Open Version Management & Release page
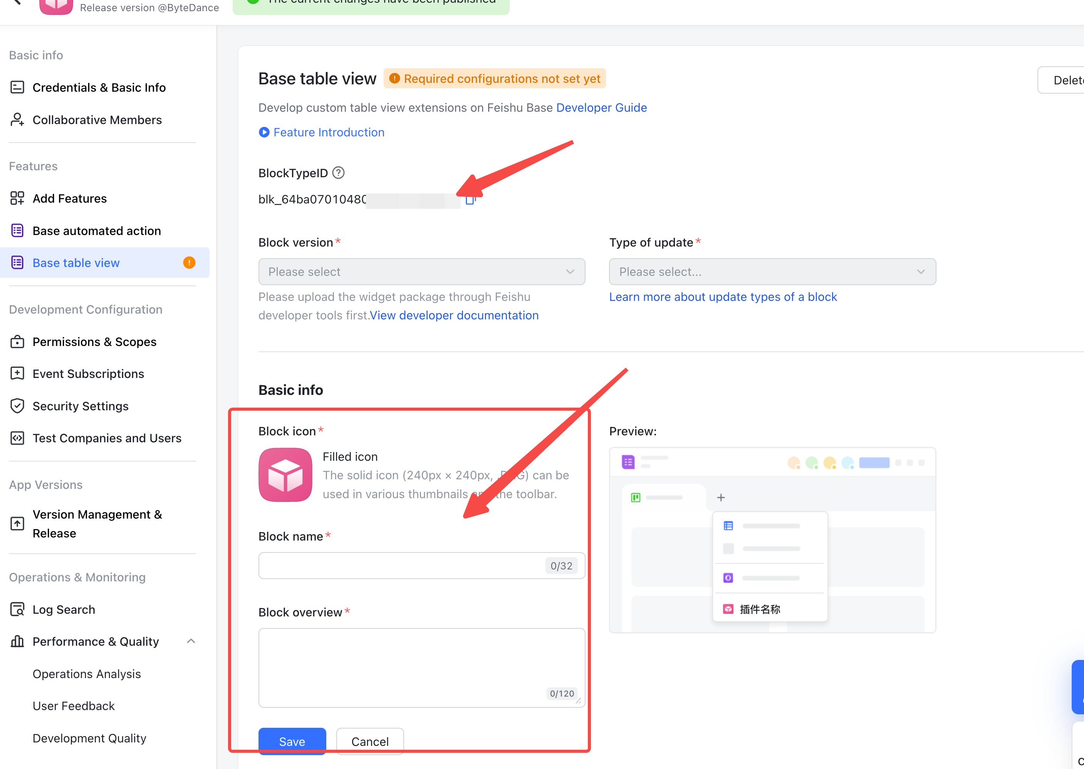Viewport: 1084px width, 769px height. coord(97,523)
